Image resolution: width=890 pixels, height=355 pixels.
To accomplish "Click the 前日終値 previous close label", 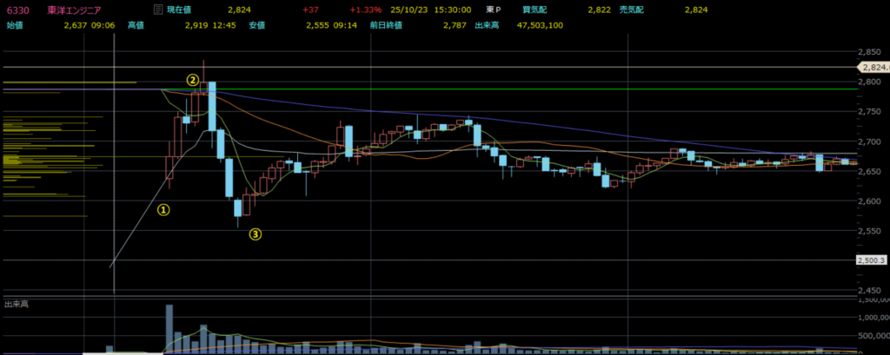I will point(384,26).
